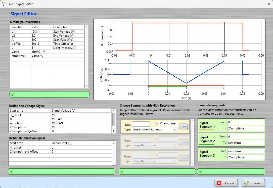Viewport: 273px width, 188px height.
Task: Click the Signal Light (1) column header
Action: pos(81,143)
